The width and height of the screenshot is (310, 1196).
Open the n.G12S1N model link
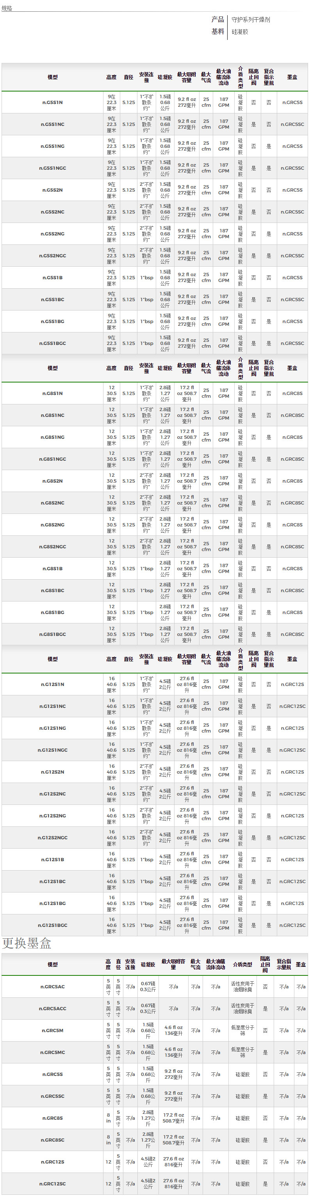52,684
